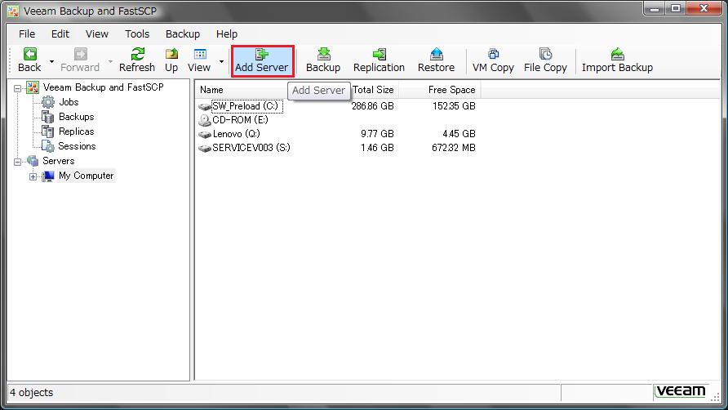The image size is (728, 410).
Task: Click the 152.35 GB free space cell
Action: click(454, 106)
